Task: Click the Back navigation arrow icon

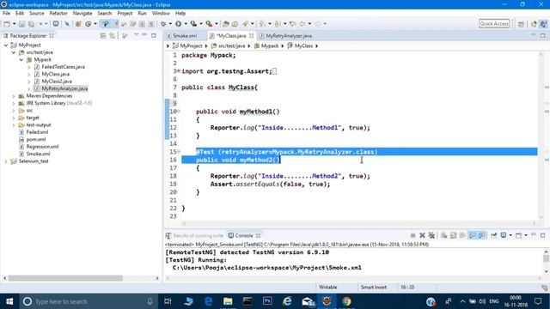Action: pos(302,24)
